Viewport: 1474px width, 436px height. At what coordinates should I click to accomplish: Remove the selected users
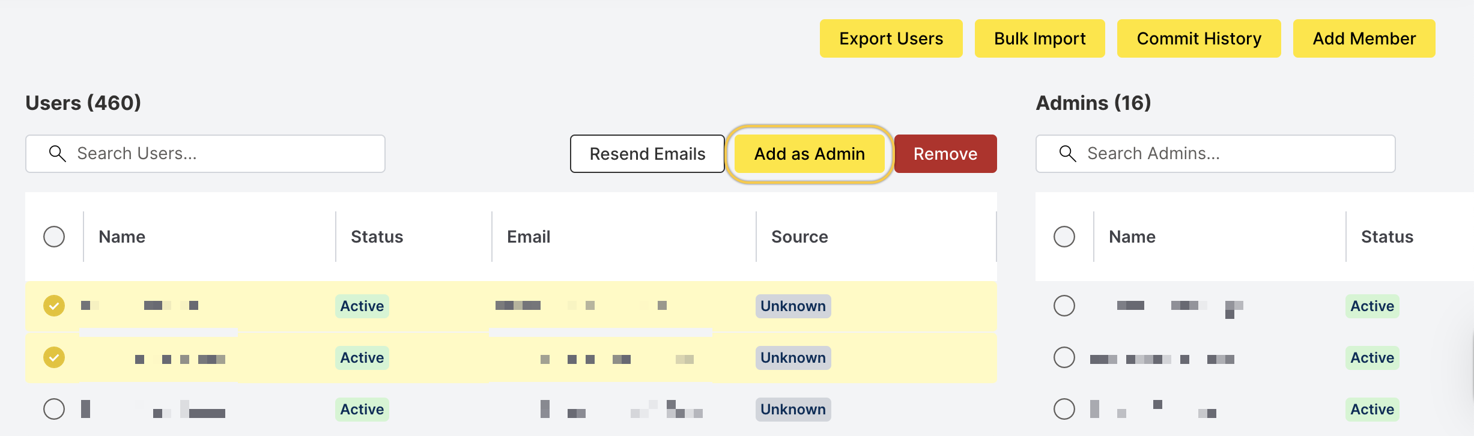(x=945, y=154)
